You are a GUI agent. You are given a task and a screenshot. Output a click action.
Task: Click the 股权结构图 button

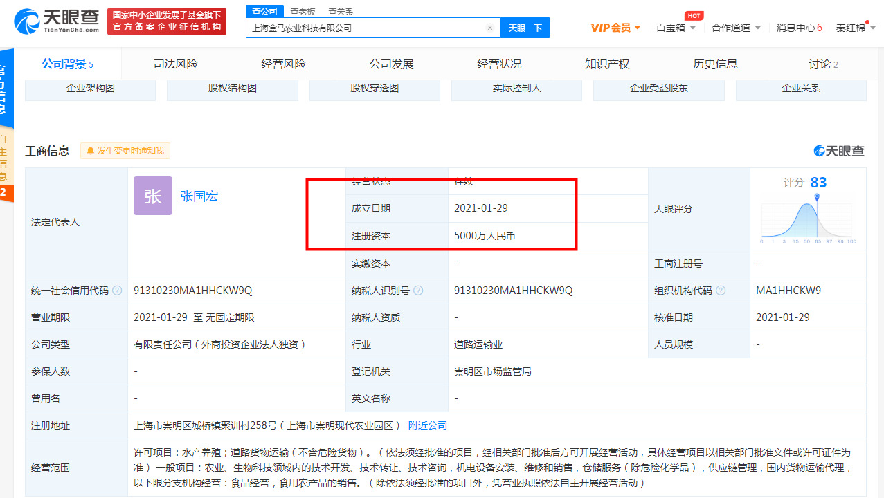coord(233,89)
